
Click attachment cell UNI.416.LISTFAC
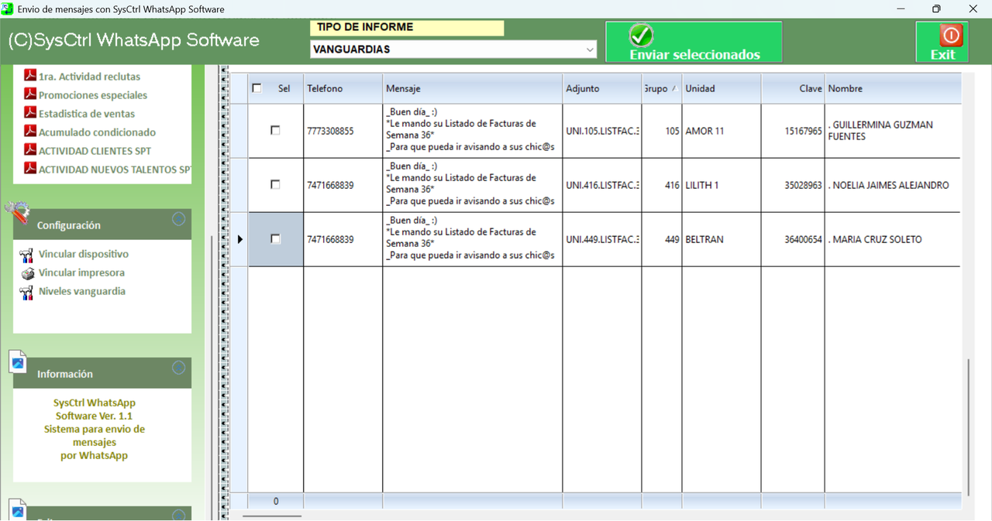602,185
